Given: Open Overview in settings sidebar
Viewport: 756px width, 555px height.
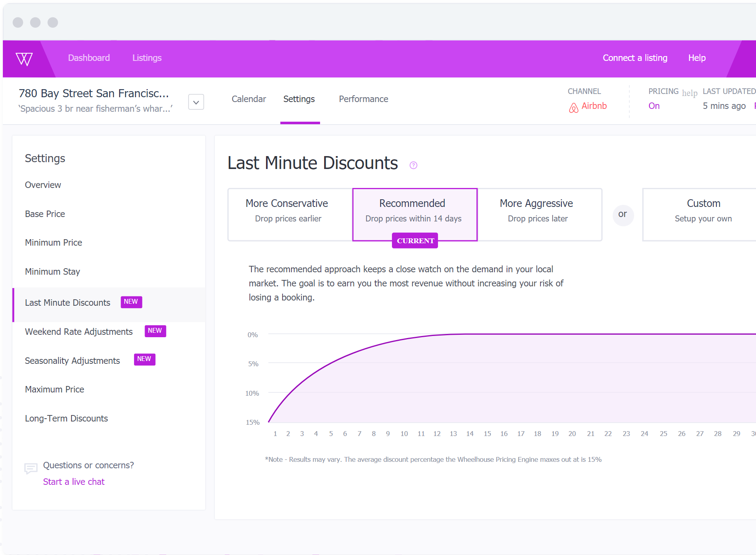Looking at the screenshot, I should [x=43, y=185].
